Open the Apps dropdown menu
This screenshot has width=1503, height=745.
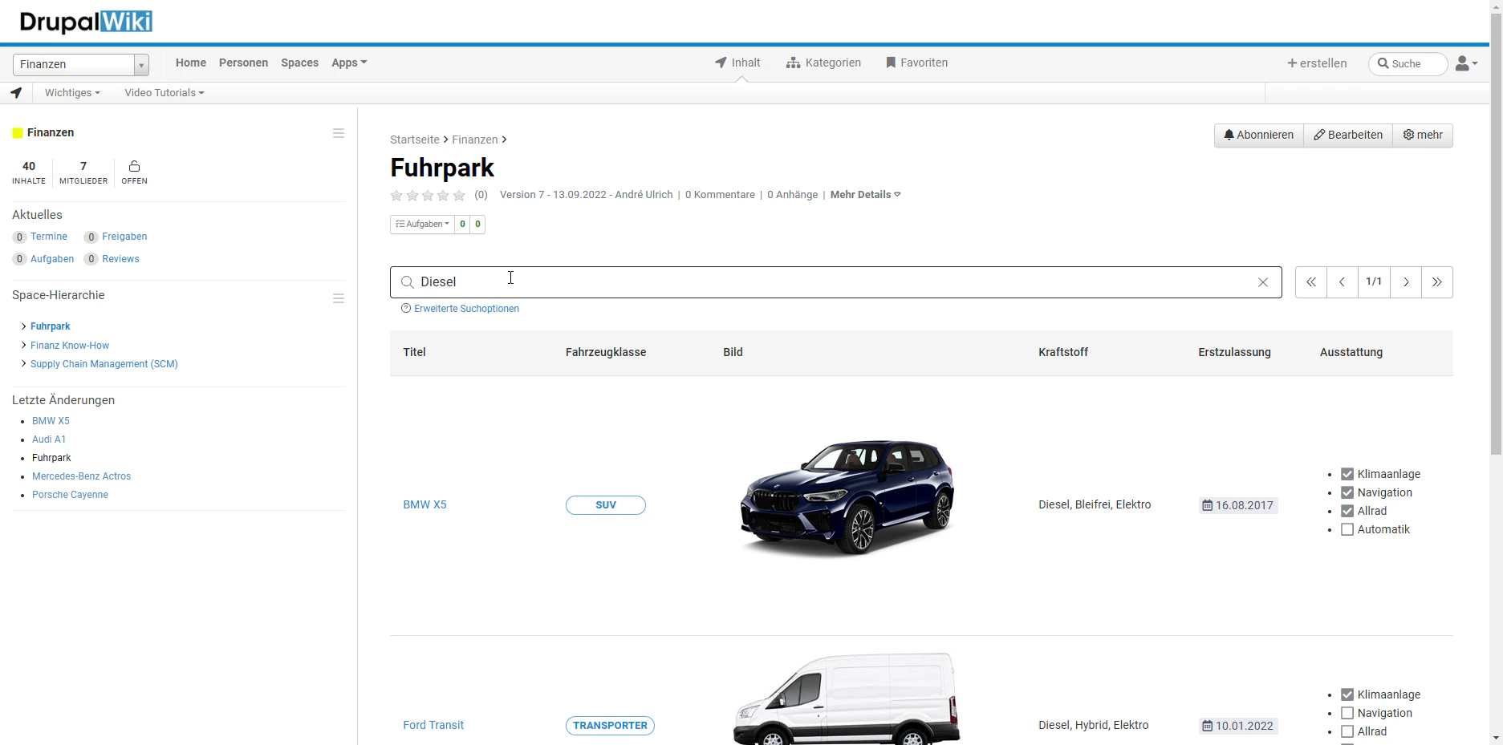click(348, 63)
